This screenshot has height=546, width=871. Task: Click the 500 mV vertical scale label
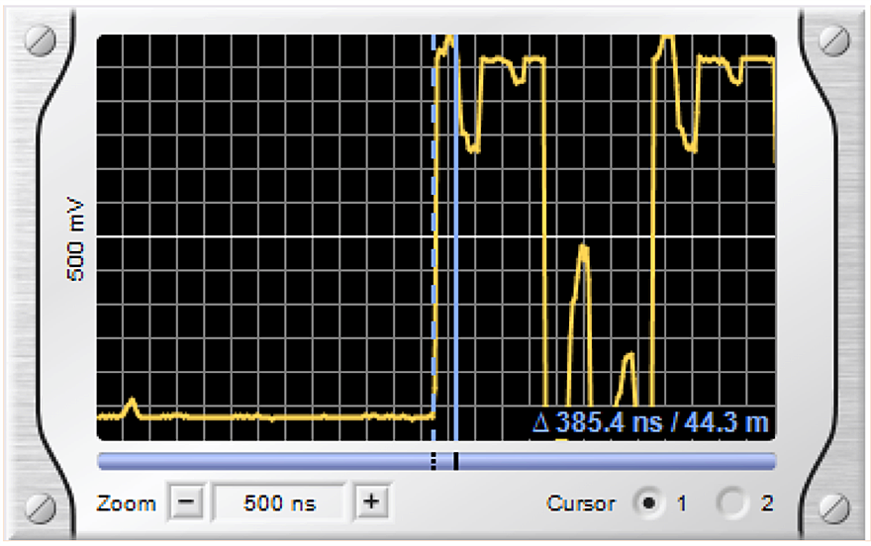tap(75, 239)
